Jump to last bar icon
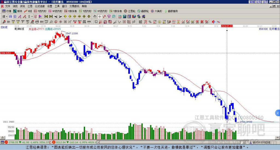280x150 pixels. coord(51,16)
